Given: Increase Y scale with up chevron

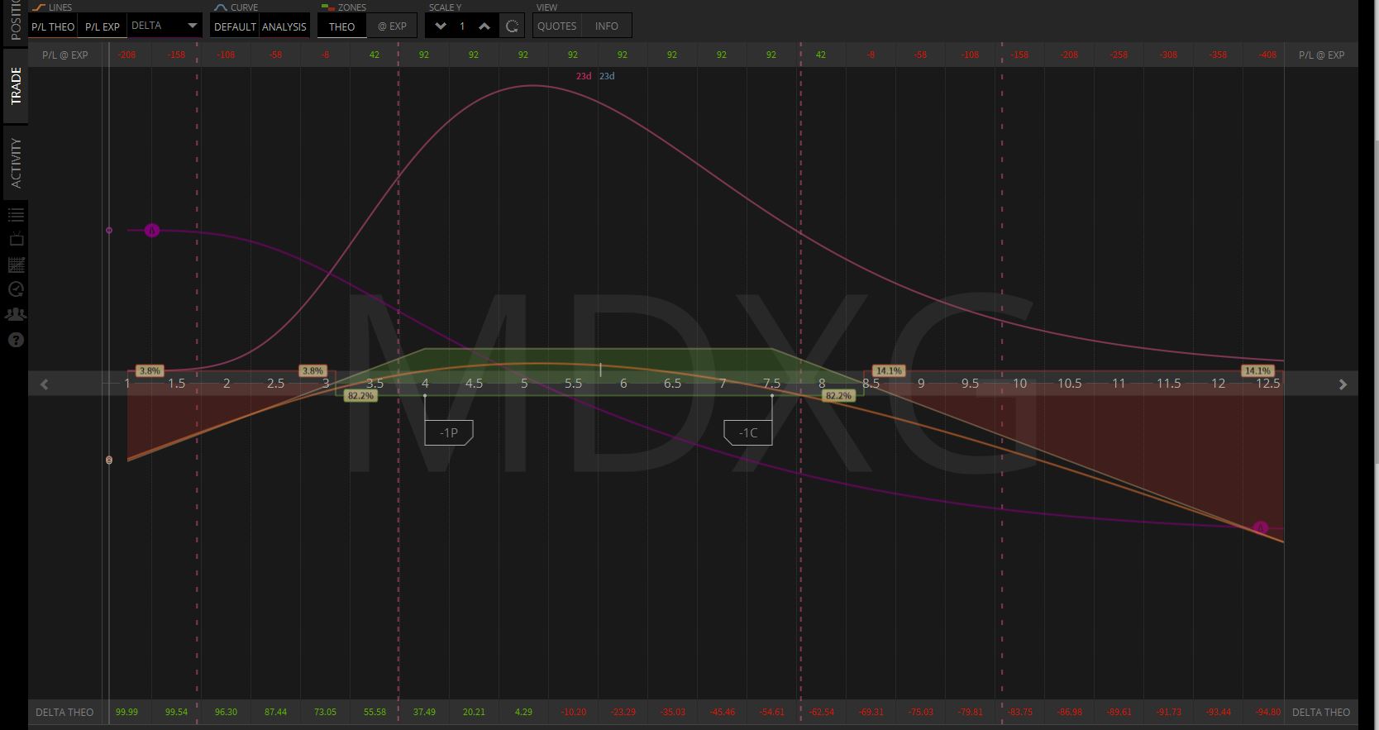Looking at the screenshot, I should coord(484,26).
